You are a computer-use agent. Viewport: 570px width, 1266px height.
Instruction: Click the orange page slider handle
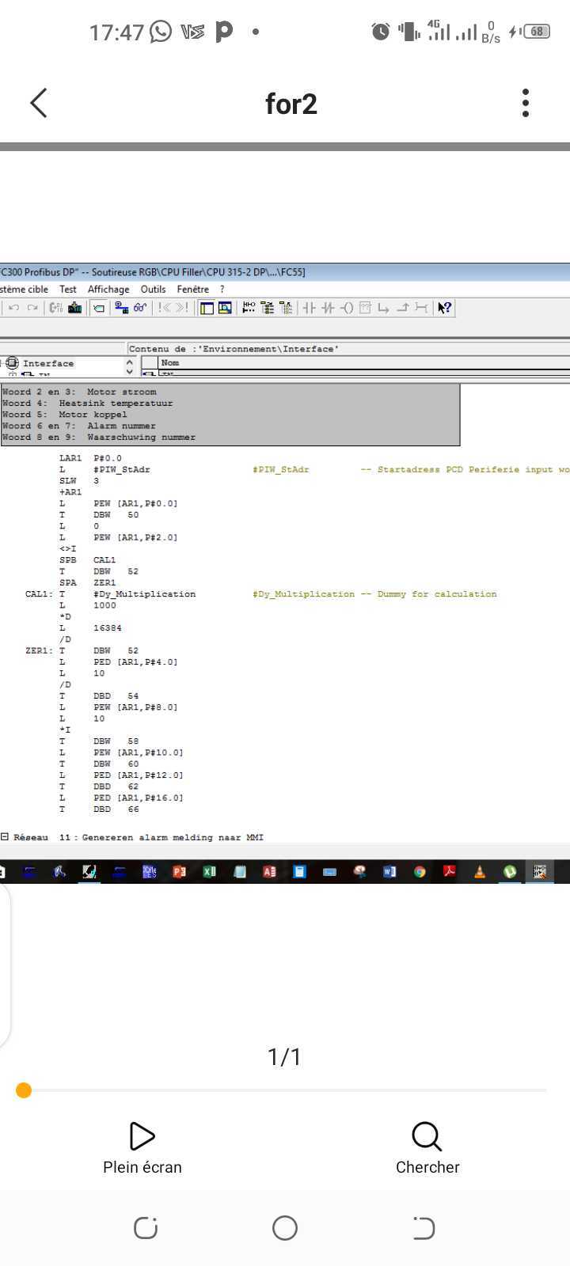24,1090
